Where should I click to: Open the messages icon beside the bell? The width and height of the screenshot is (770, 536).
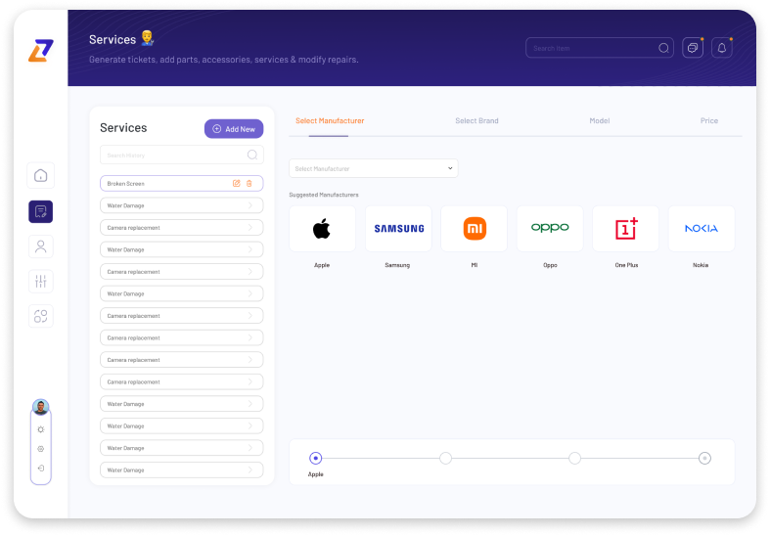(693, 48)
